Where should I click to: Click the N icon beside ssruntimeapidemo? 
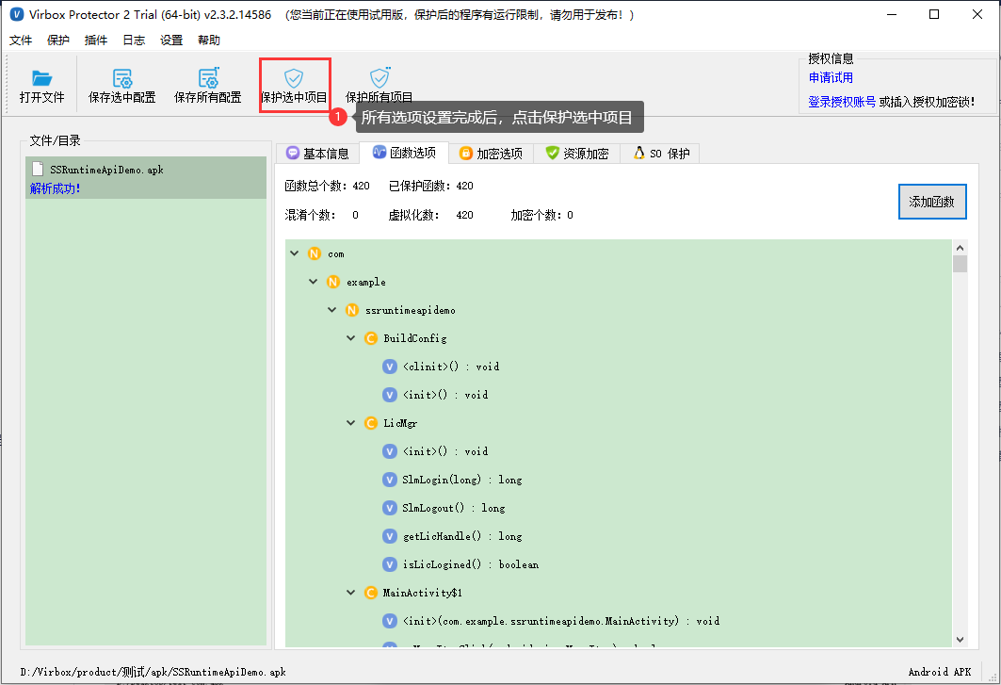point(352,310)
